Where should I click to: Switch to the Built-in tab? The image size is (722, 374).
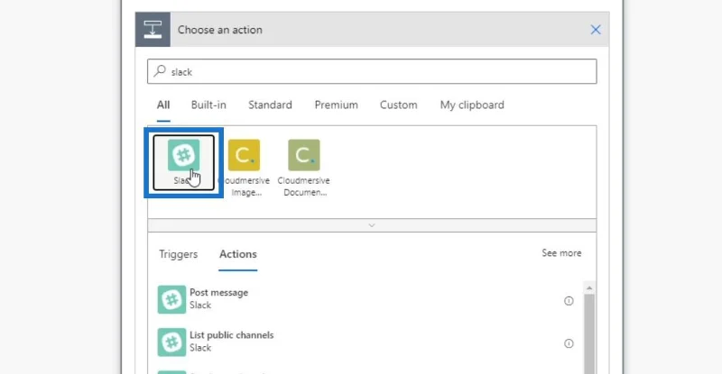point(208,105)
